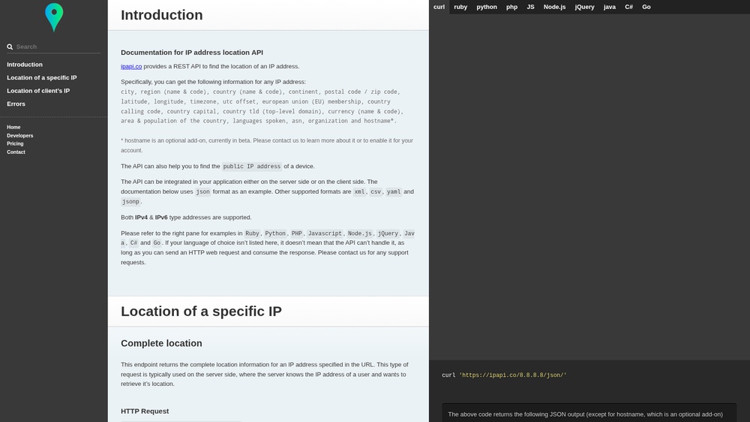Focus the Search input field

pyautogui.click(x=58, y=47)
